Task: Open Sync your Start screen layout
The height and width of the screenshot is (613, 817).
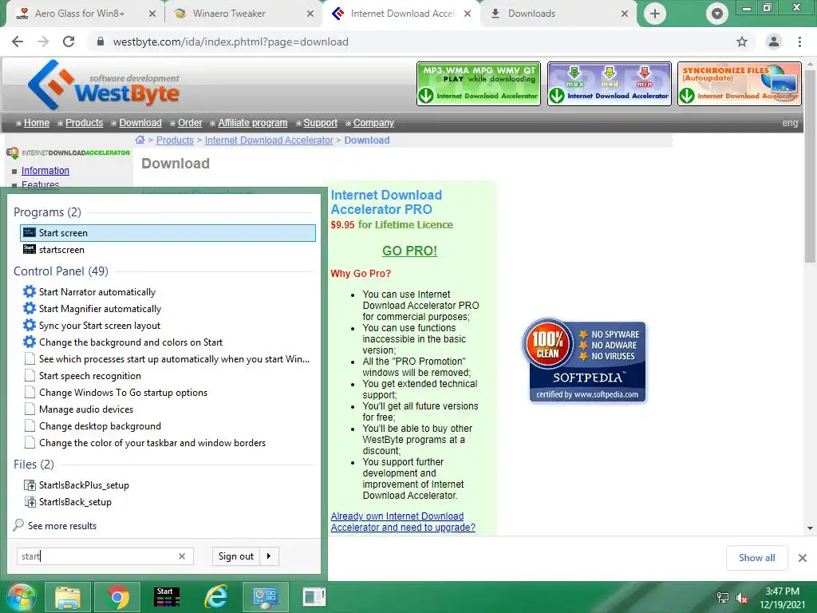Action: (168, 326)
